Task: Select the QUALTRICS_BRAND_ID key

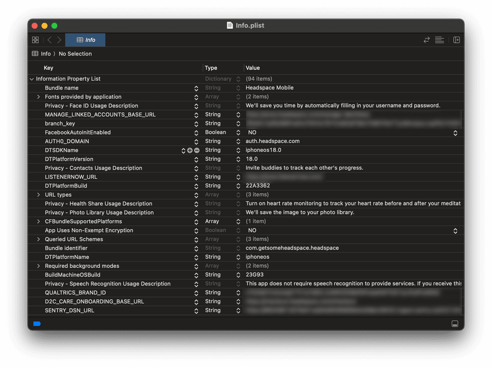Action: 75,293
